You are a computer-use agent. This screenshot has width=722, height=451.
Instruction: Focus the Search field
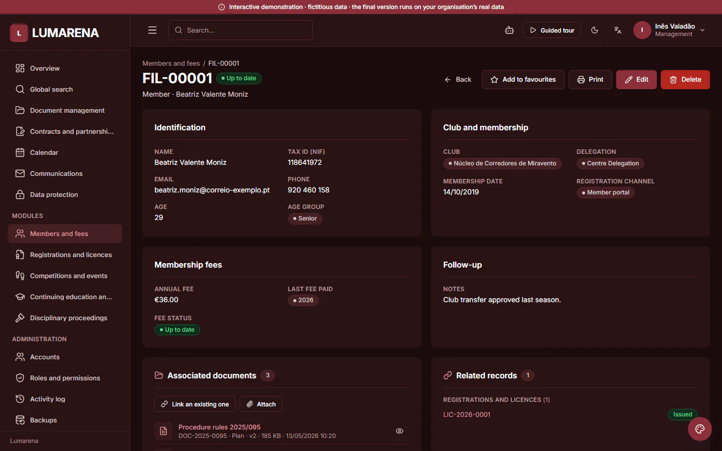point(241,30)
